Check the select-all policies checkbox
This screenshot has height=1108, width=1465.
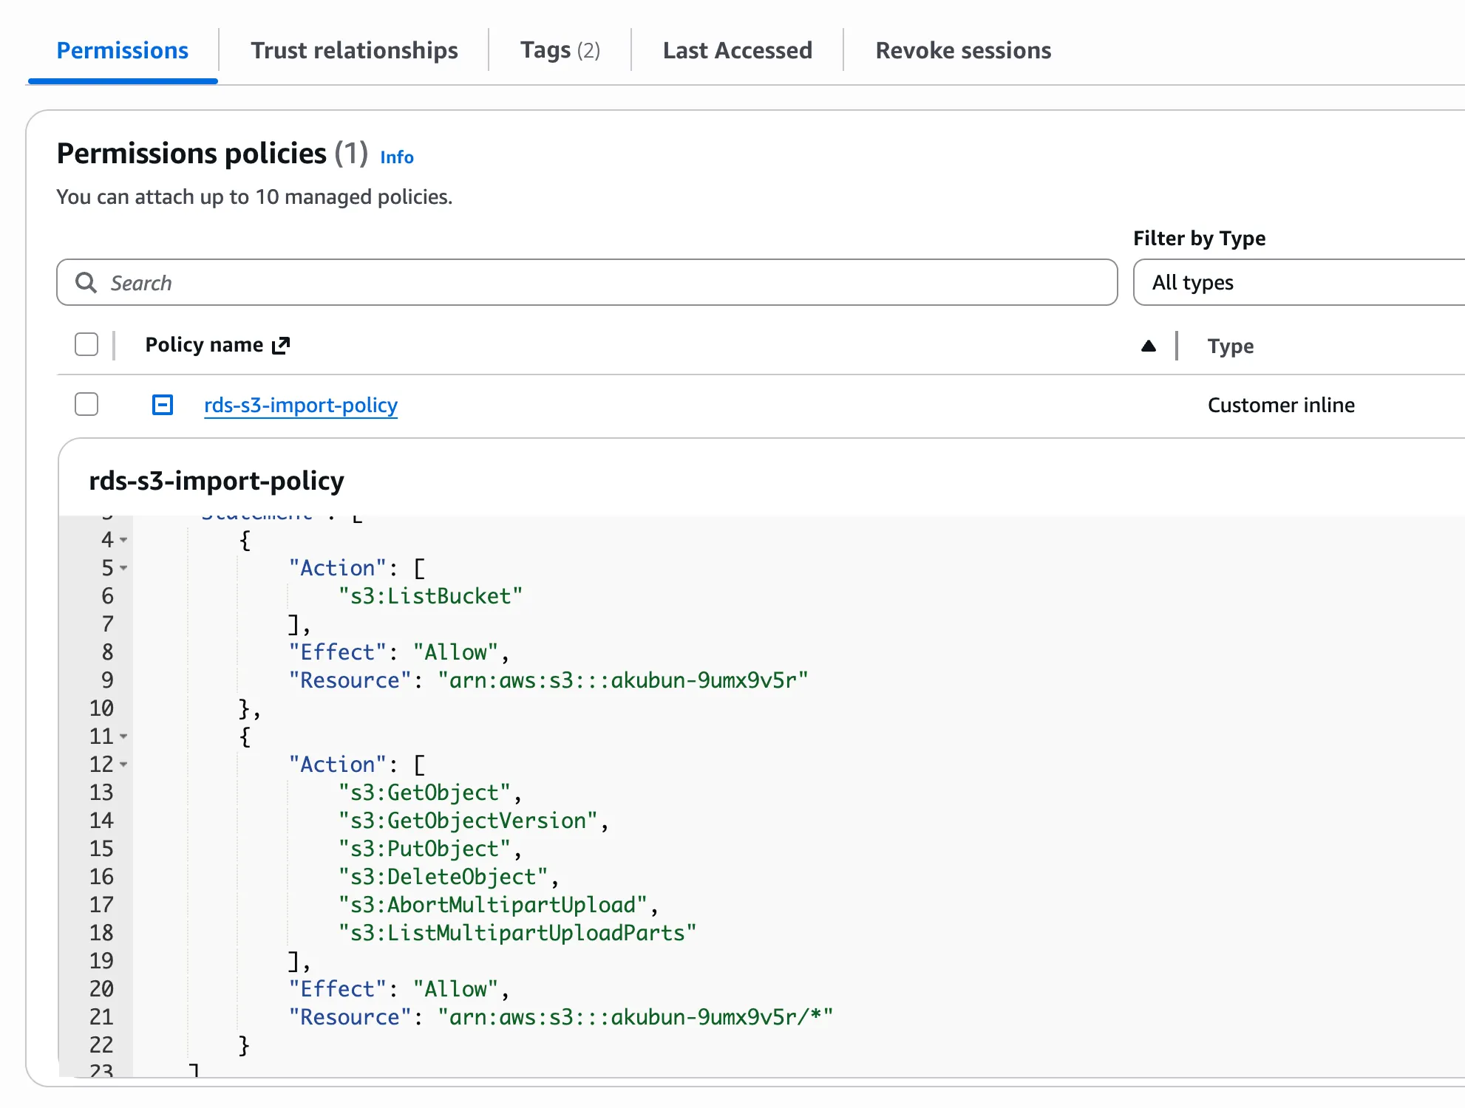pos(86,344)
